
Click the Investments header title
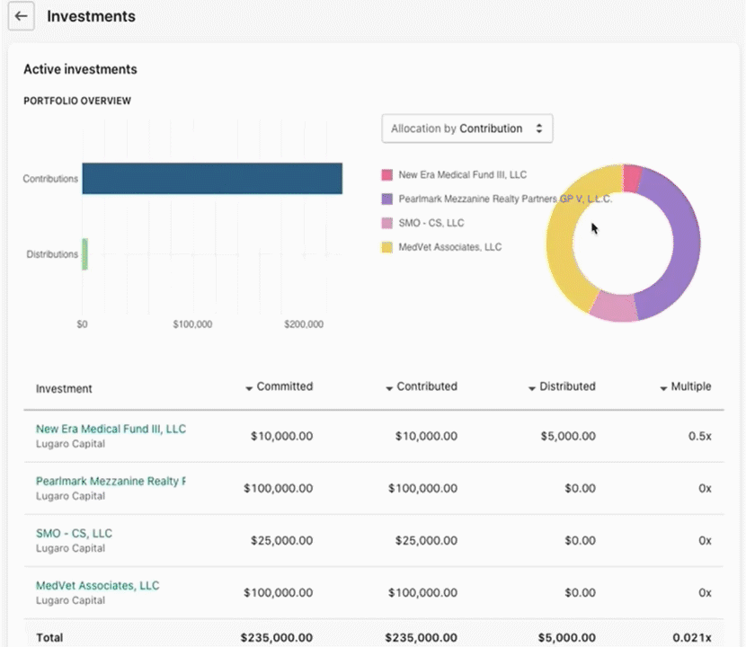[x=91, y=16]
